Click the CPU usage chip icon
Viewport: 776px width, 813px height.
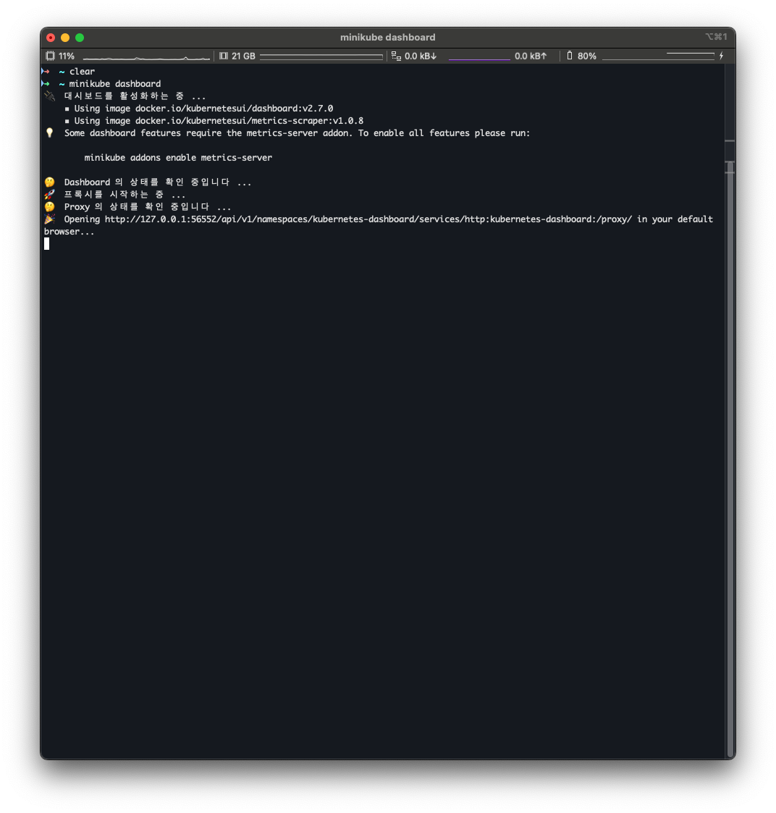tap(50, 56)
